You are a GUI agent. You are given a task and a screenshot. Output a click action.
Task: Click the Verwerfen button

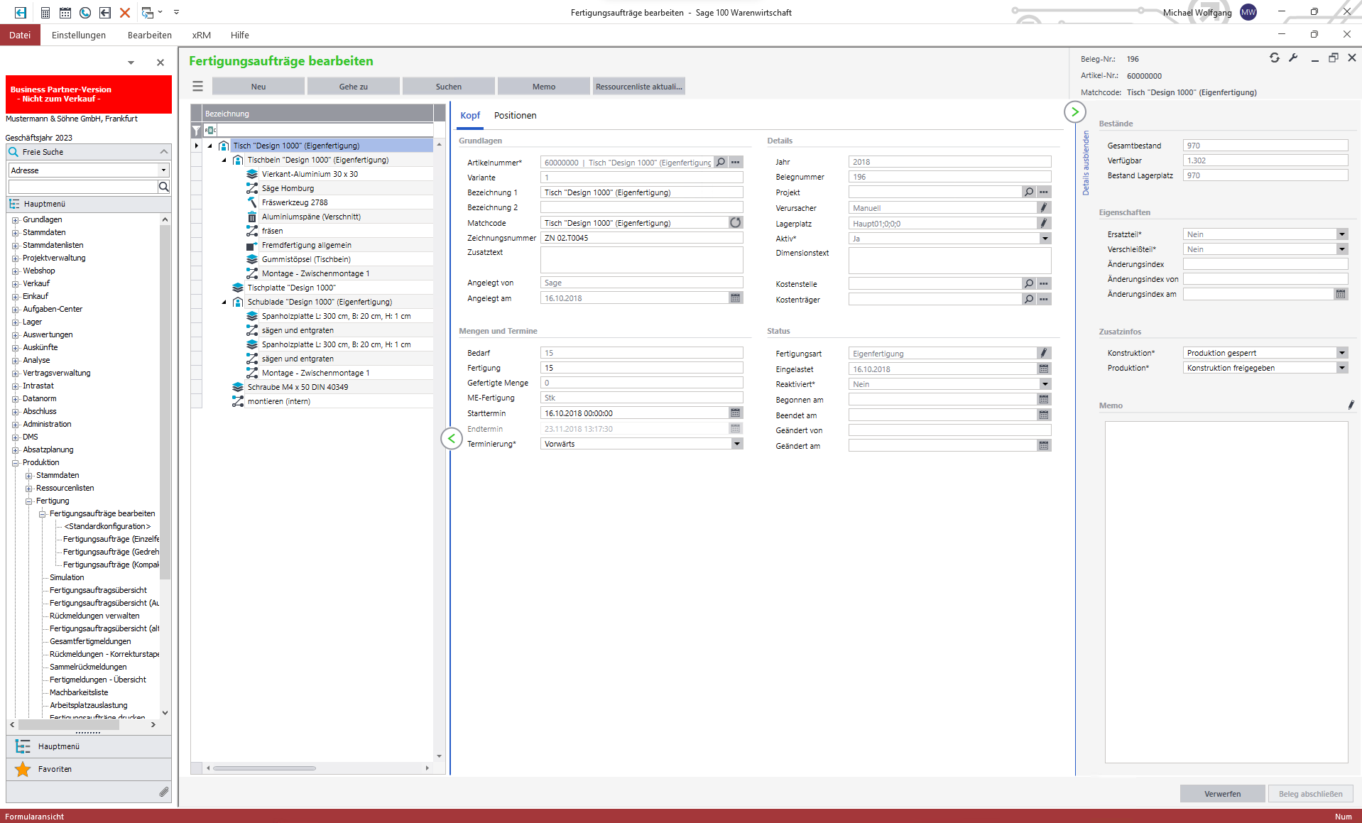coord(1222,794)
